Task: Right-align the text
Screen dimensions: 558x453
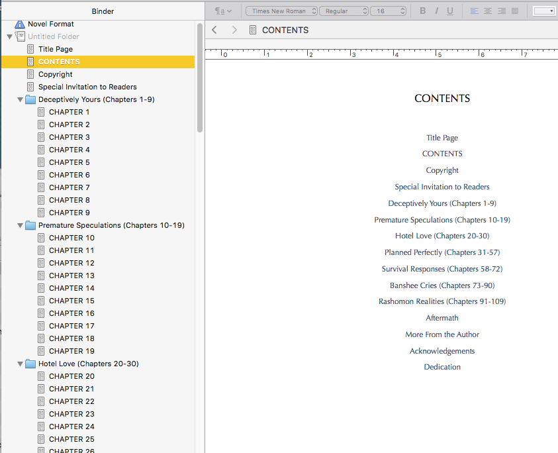Action: click(502, 11)
